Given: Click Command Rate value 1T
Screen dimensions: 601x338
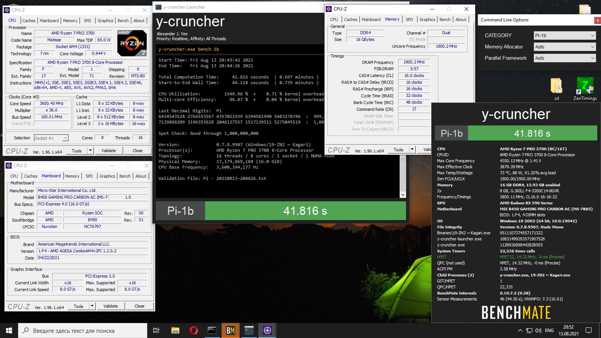Looking at the screenshot, I should pos(414,109).
